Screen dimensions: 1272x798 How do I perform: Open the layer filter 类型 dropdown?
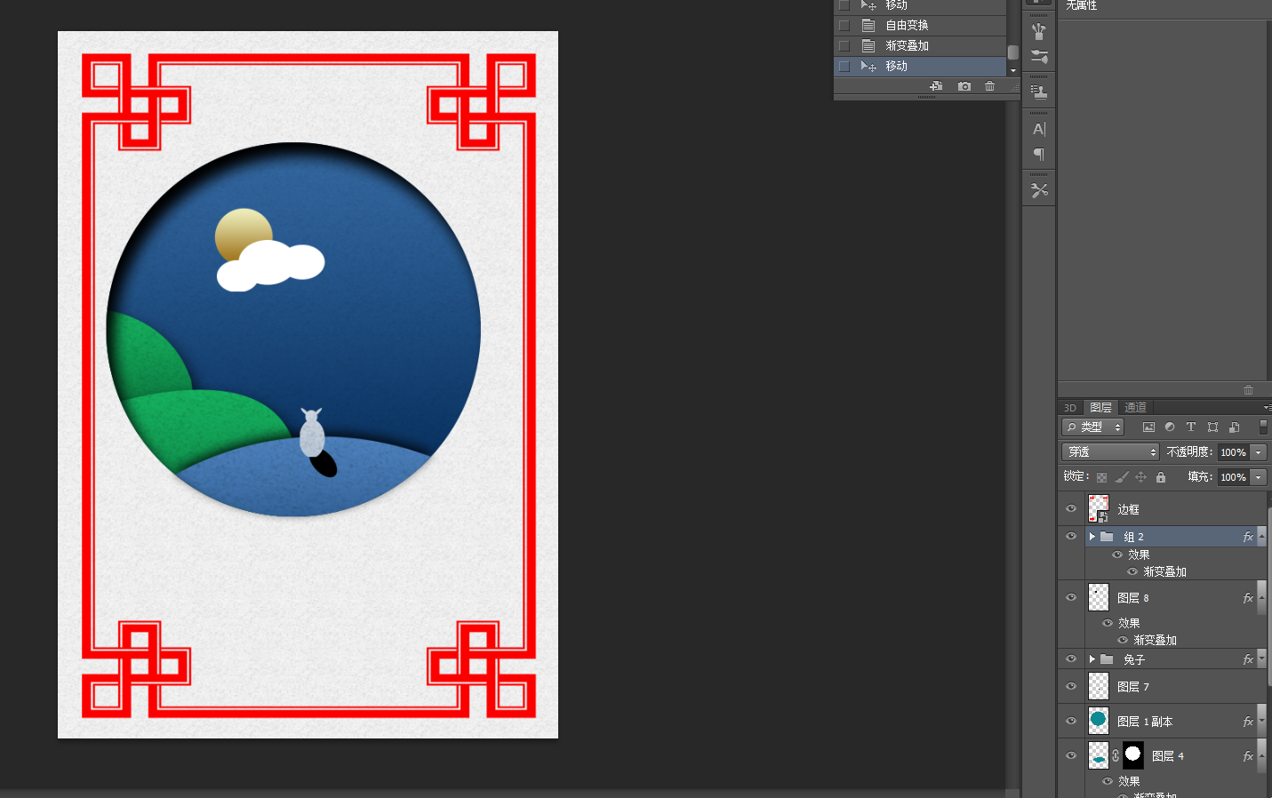pyautogui.click(x=1093, y=427)
